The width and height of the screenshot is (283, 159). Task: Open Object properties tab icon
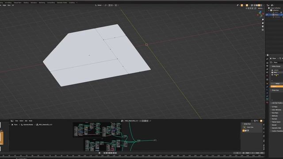267,83
